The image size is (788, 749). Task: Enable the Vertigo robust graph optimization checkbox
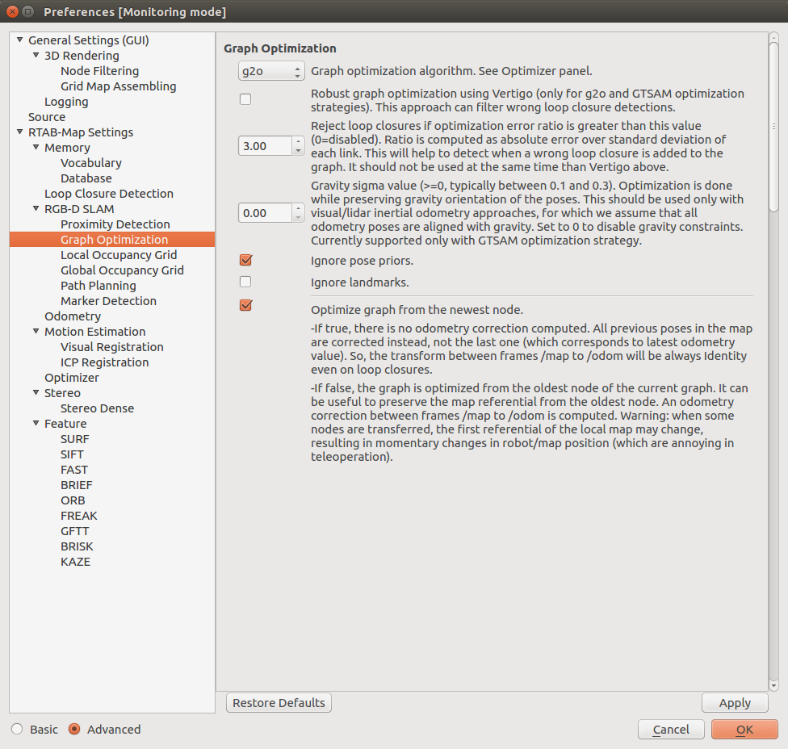(x=245, y=99)
